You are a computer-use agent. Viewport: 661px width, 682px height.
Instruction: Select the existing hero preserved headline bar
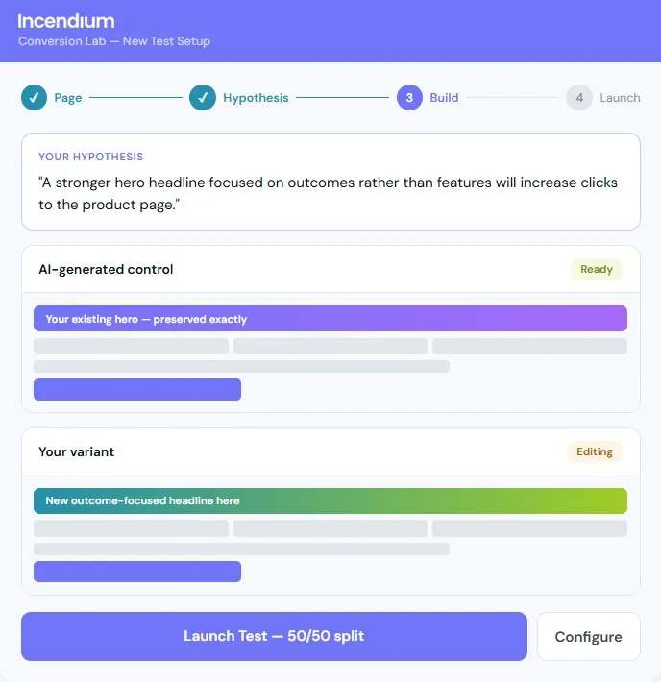330,318
